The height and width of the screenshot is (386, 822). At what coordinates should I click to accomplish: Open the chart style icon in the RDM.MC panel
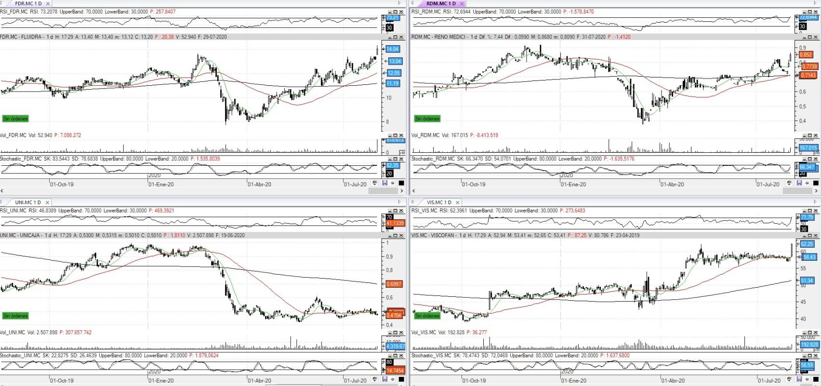789,183
